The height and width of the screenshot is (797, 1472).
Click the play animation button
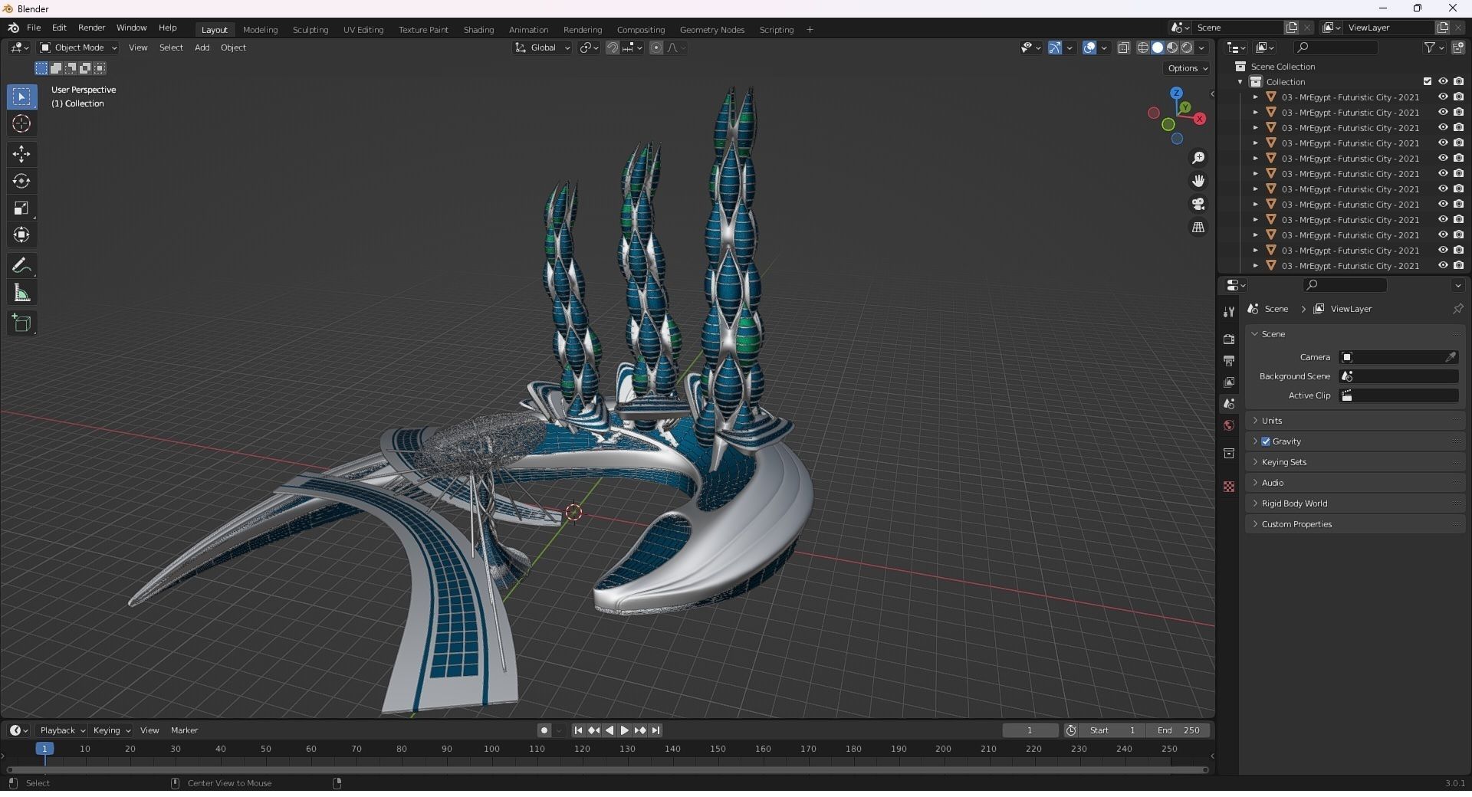point(624,730)
